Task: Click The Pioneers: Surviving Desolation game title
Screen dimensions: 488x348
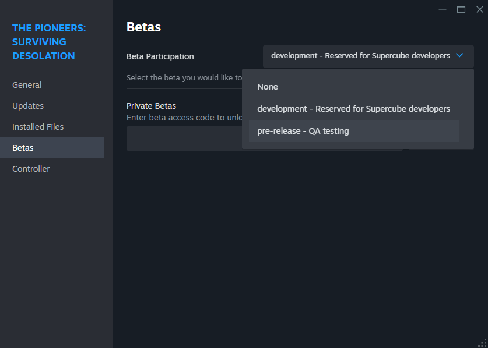Action: point(49,42)
